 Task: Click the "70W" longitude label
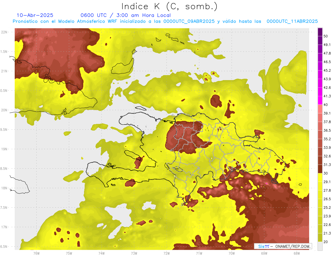pyautogui.click(x=231, y=253)
